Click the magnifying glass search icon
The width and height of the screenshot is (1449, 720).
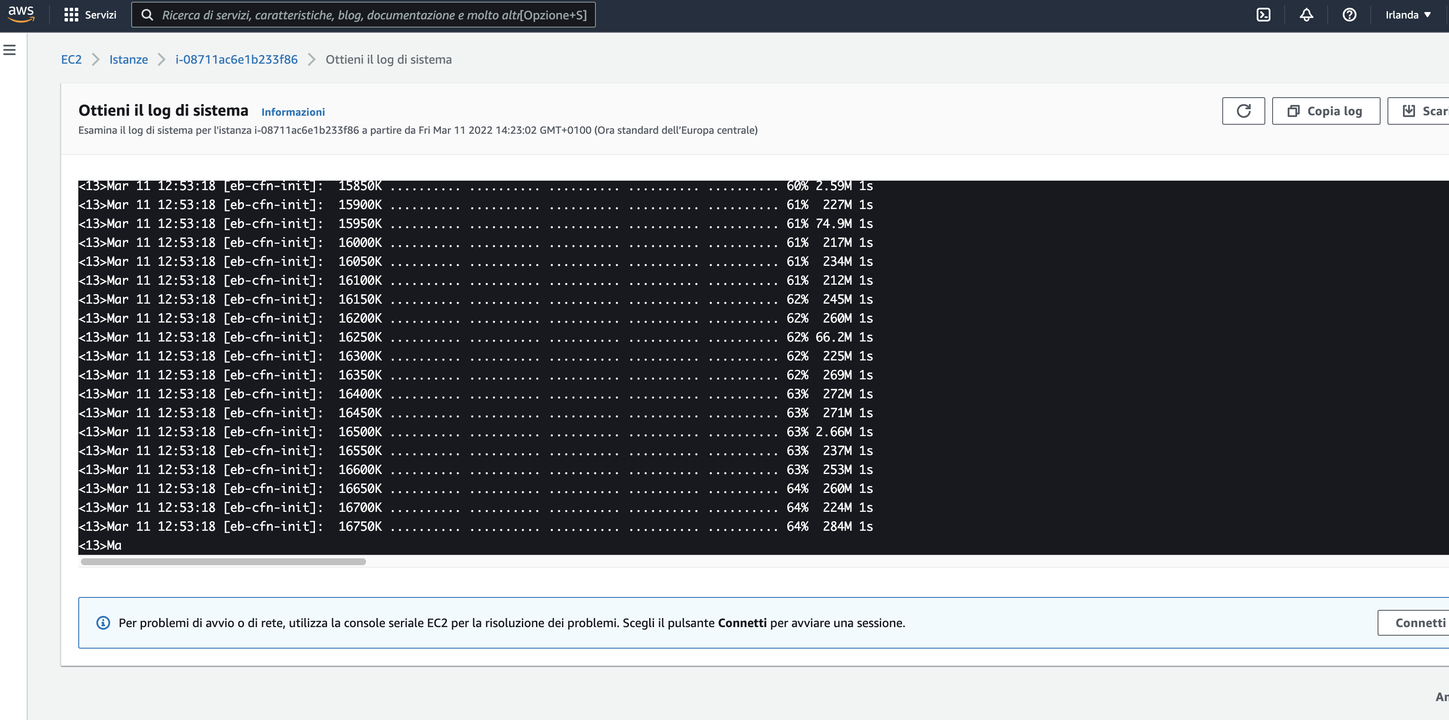pyautogui.click(x=148, y=15)
